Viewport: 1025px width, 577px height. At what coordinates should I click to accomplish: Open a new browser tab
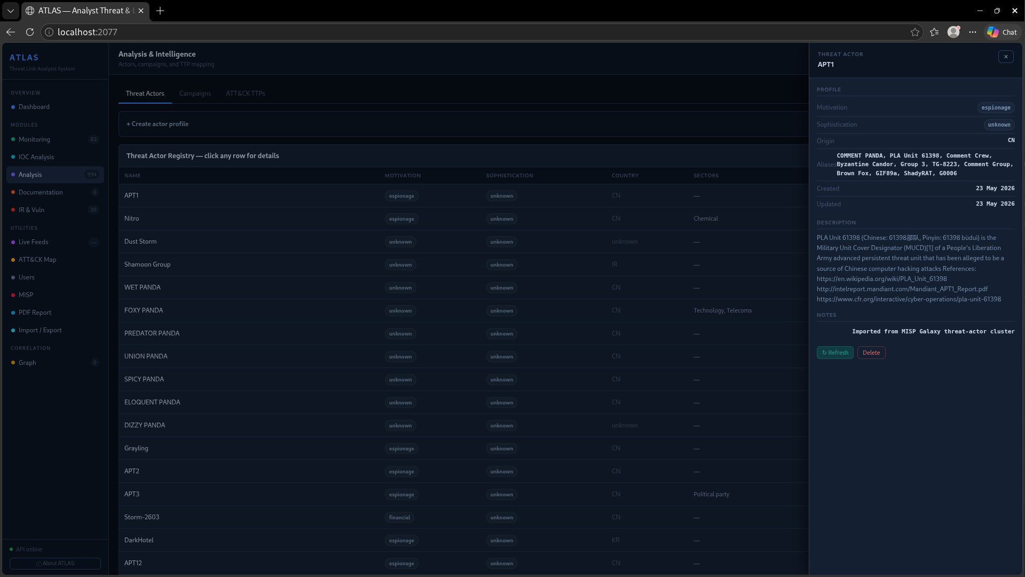pos(160,11)
